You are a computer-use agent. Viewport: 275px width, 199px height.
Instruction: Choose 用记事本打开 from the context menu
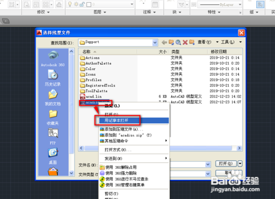pos(134,121)
